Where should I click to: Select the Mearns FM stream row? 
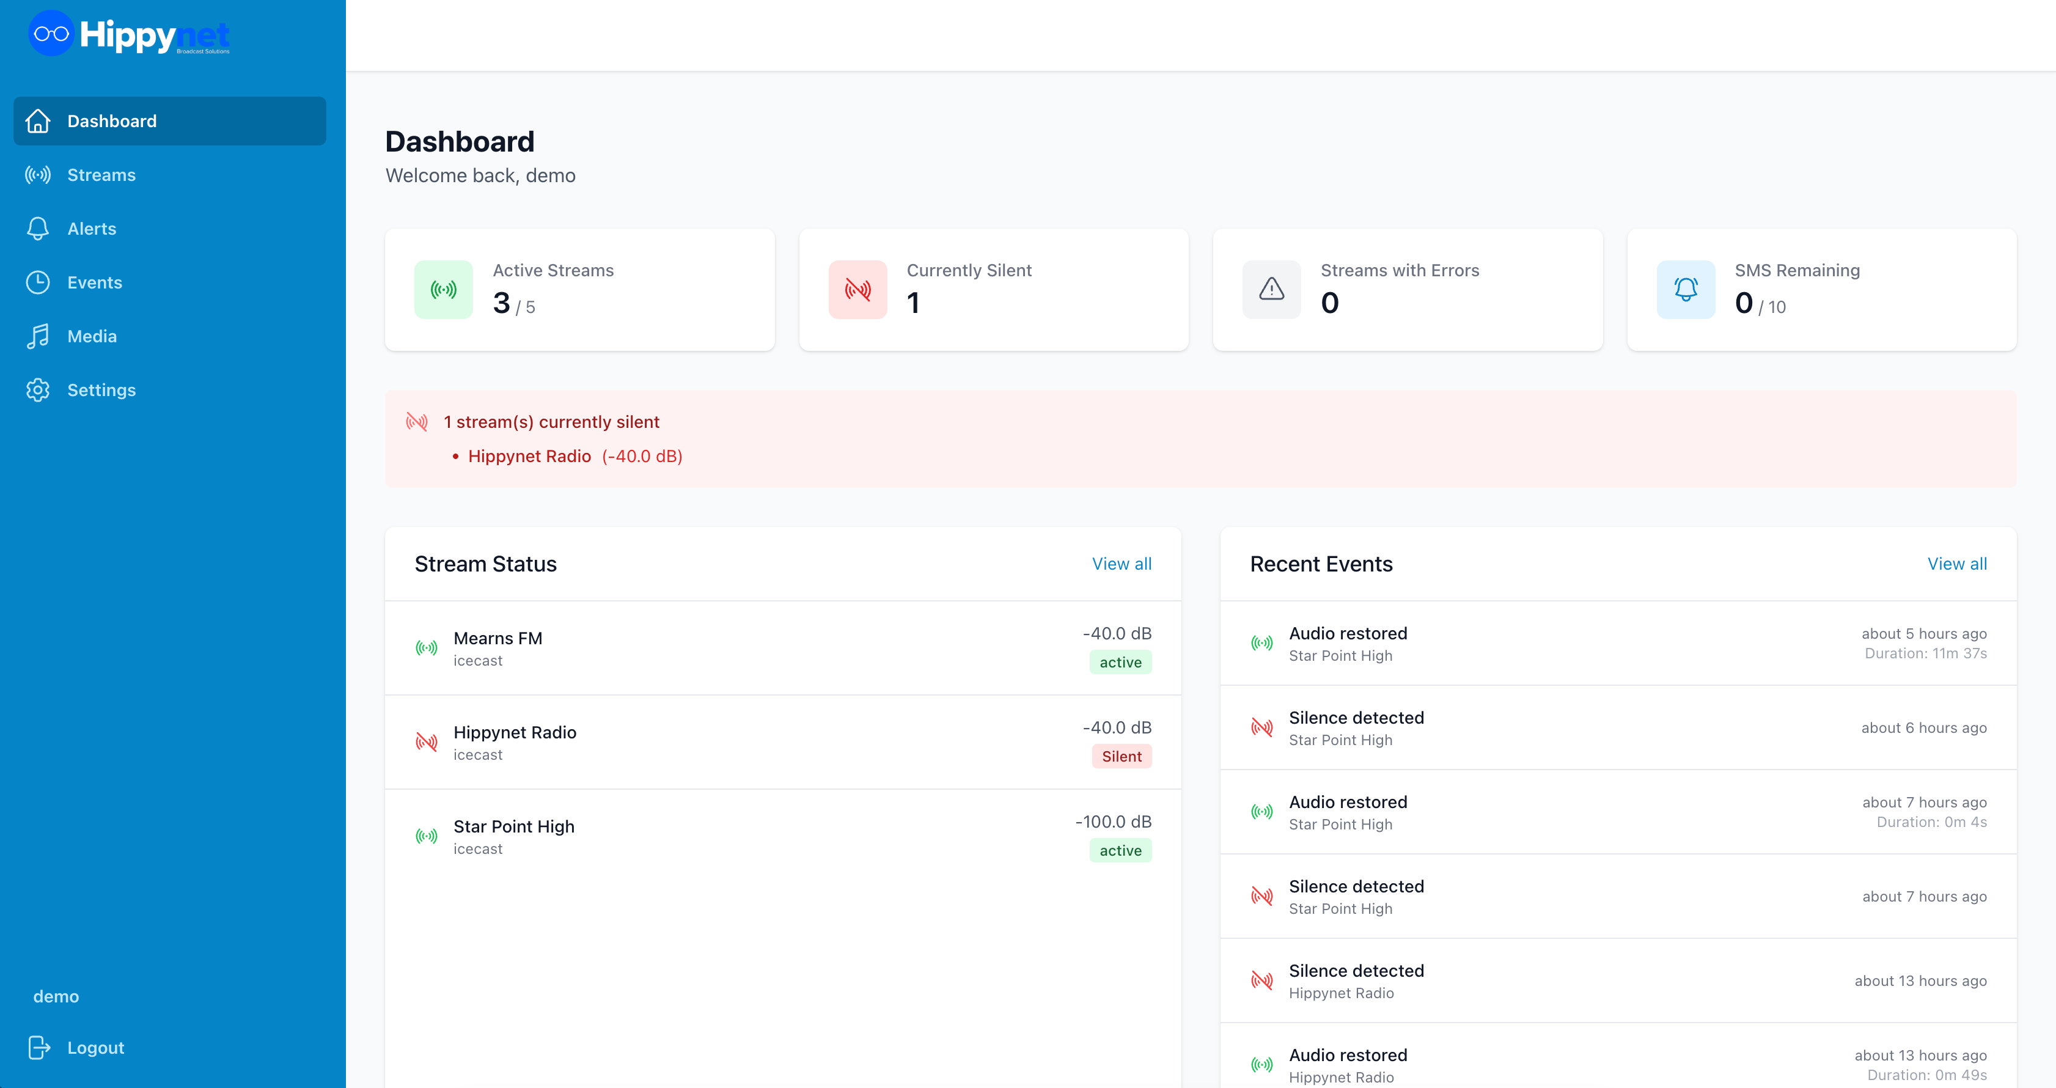[782, 648]
